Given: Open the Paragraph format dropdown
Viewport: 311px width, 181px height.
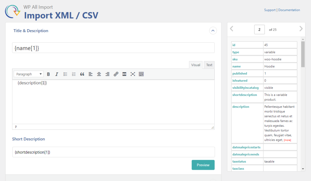Looking at the screenshot, I should (x=29, y=74).
